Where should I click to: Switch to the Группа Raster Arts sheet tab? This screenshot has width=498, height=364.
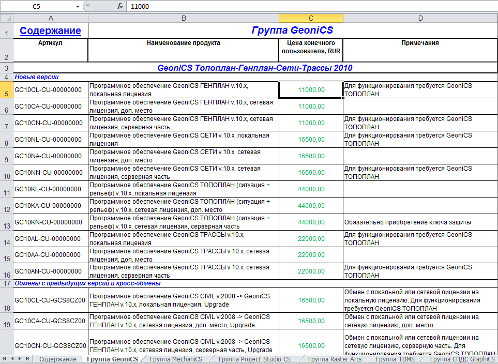coord(335,359)
